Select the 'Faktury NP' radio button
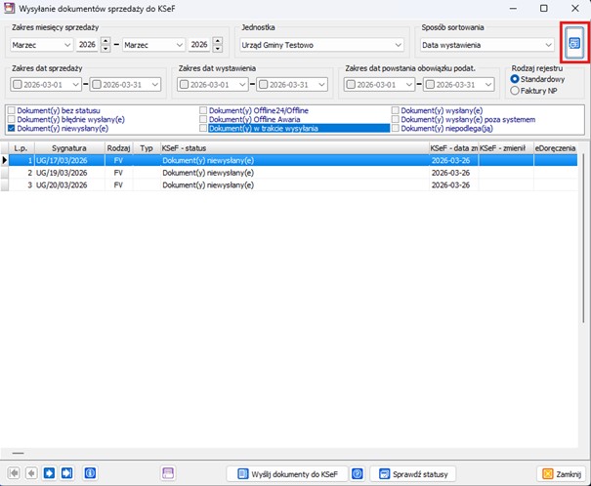Image resolution: width=591 pixels, height=486 pixels. coord(515,91)
